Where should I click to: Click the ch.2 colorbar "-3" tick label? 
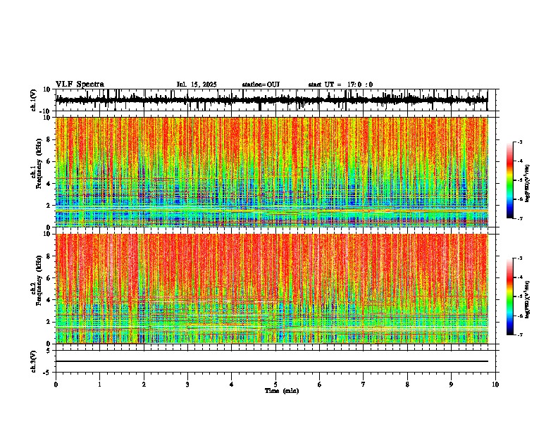click(x=520, y=258)
